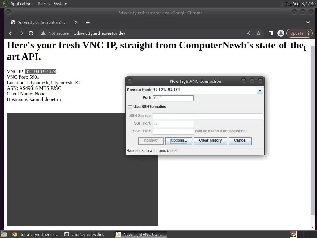
Task: Expand the Remote Host history dropdown
Action: point(260,90)
